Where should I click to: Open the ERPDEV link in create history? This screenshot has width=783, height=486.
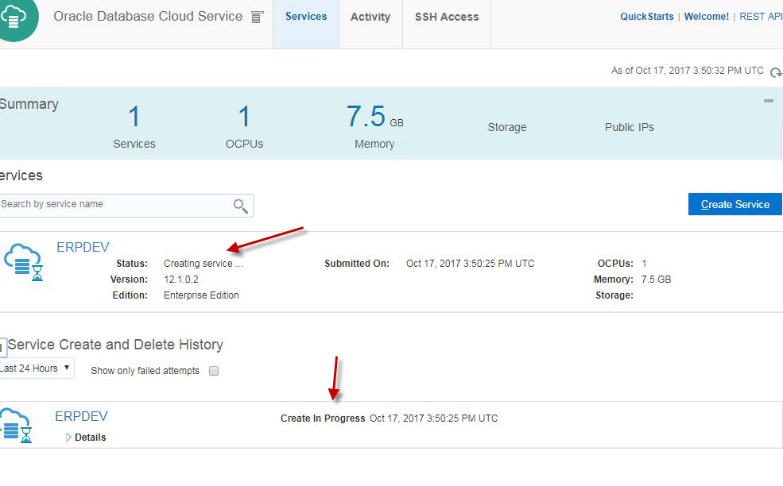pyautogui.click(x=81, y=416)
